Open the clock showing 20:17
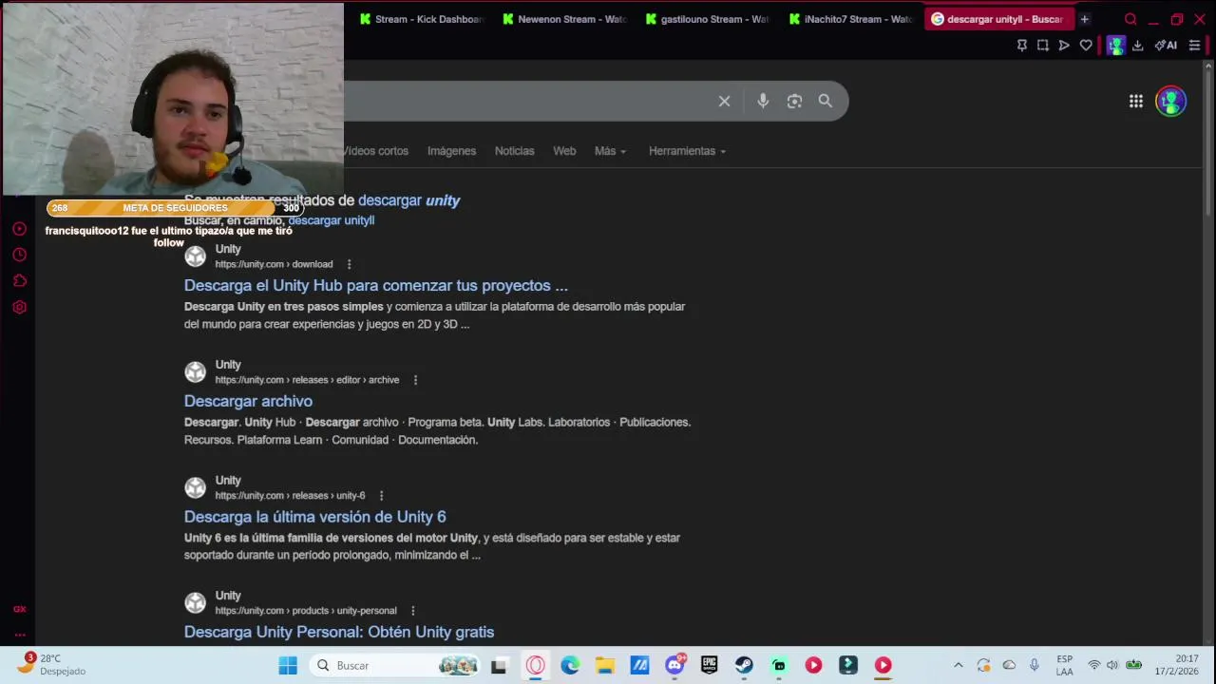Image resolution: width=1216 pixels, height=684 pixels. 1177,665
